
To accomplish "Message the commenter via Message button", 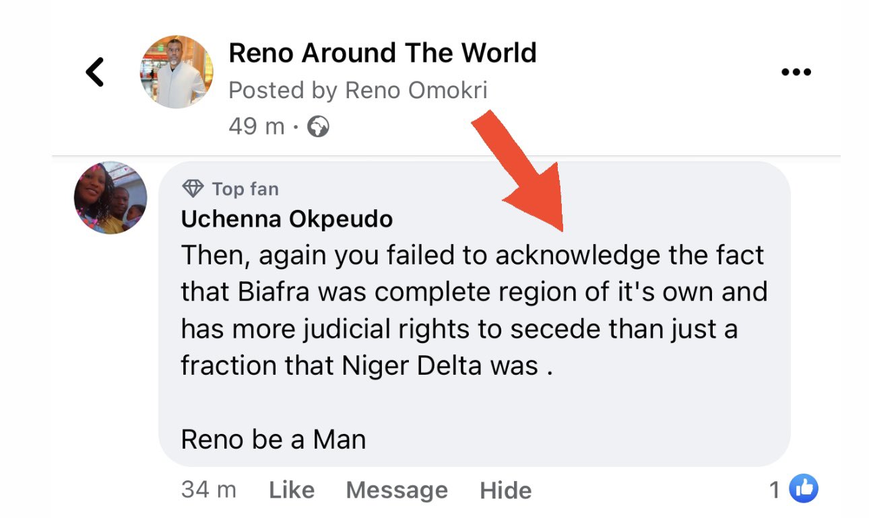I will click(x=397, y=490).
